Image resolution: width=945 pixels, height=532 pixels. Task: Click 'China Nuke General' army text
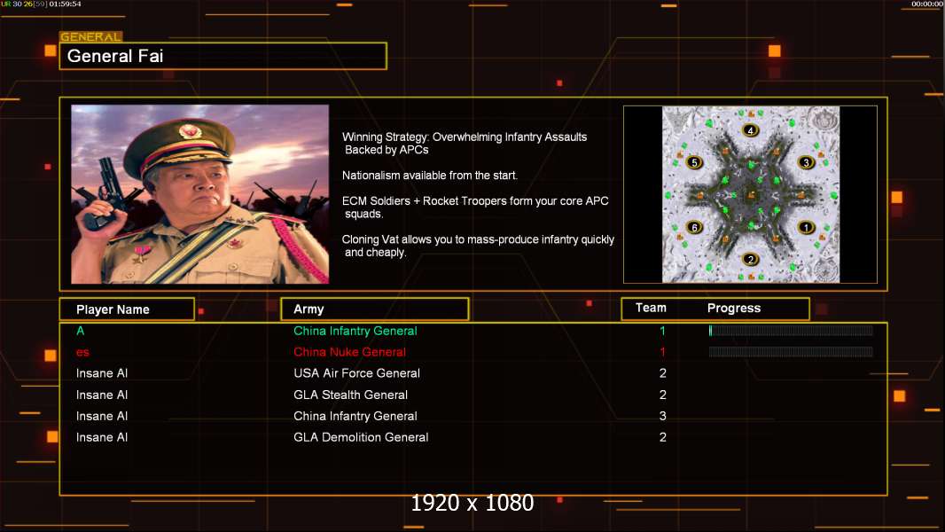pyautogui.click(x=349, y=352)
